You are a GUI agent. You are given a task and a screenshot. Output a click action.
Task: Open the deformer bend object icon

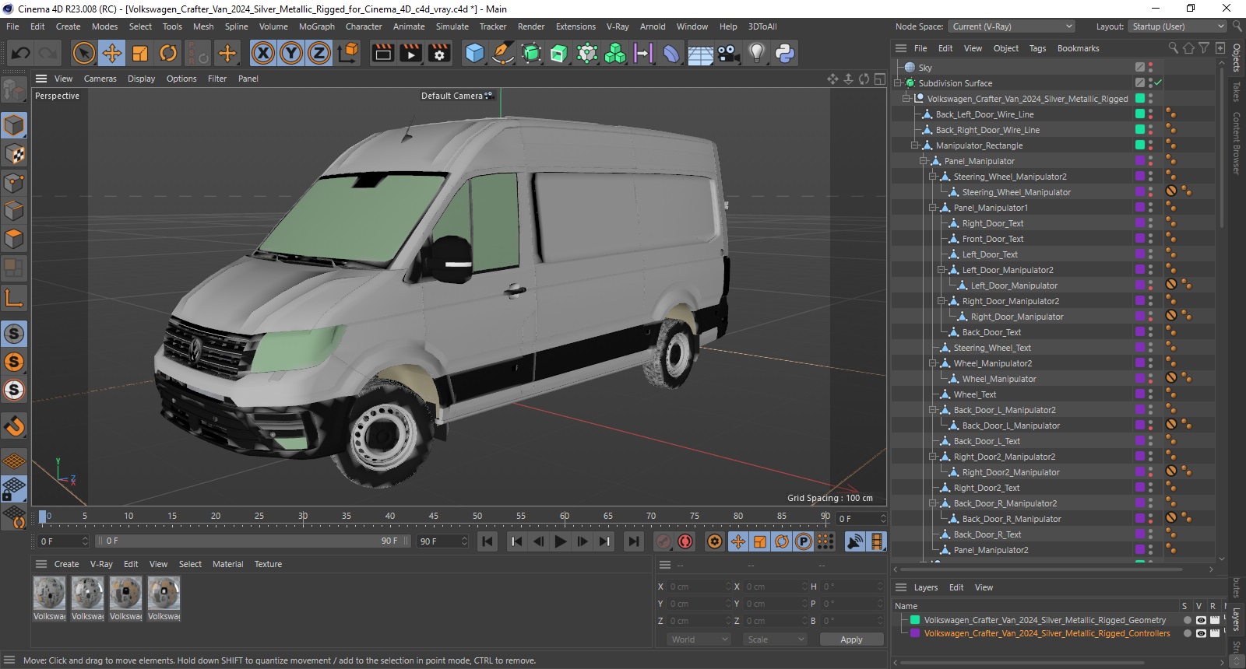(x=671, y=53)
